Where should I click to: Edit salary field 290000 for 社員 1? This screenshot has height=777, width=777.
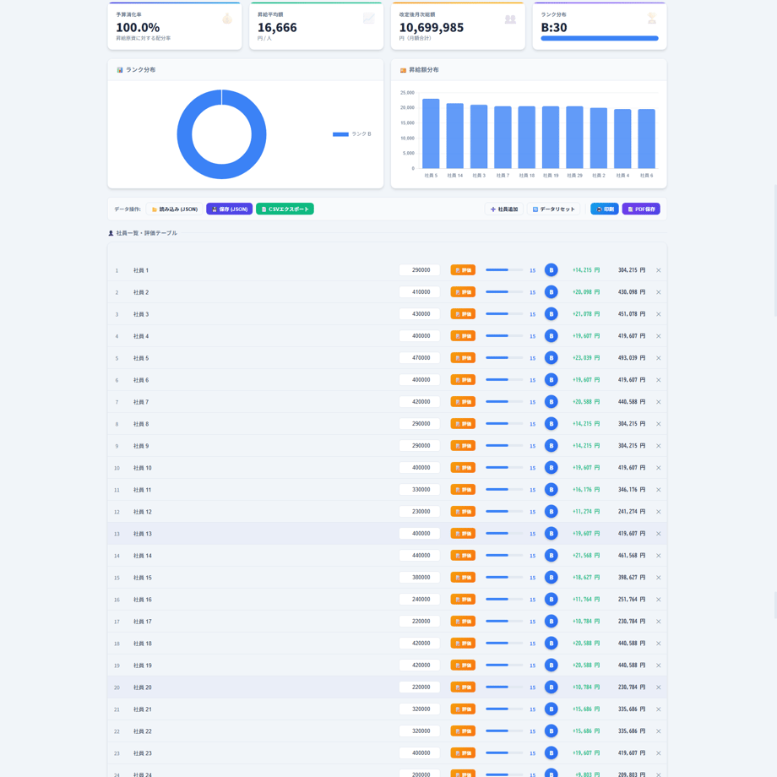click(419, 270)
